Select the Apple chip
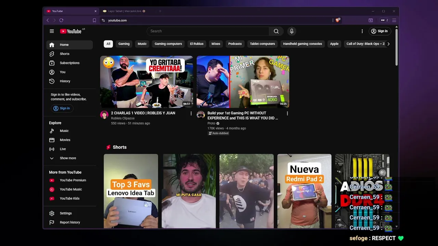 pyautogui.click(x=334, y=44)
